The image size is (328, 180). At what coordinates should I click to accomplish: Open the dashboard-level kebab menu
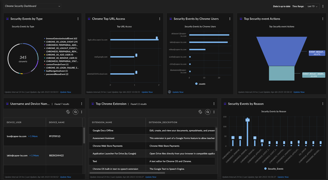323,6
